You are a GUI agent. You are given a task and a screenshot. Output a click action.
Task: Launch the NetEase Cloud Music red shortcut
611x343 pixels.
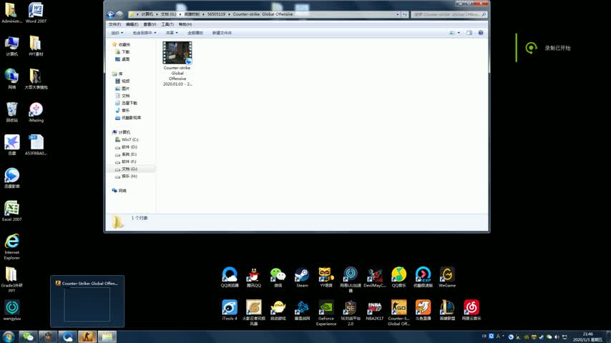(471, 310)
